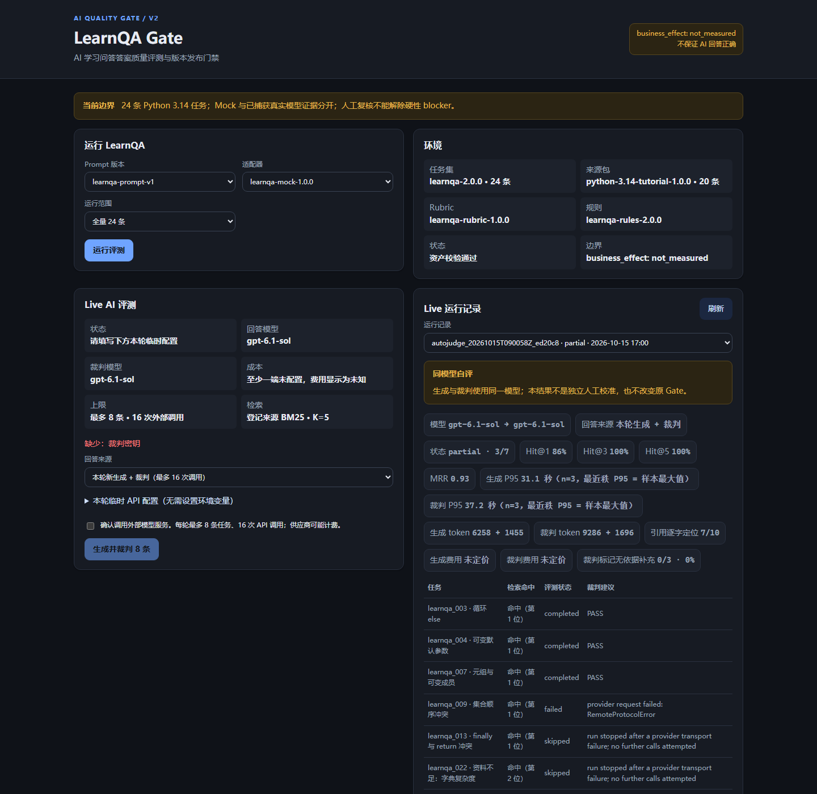Click the 回答来源 本轮生成 + 裁判 chip
The height and width of the screenshot is (794, 817).
click(x=631, y=425)
